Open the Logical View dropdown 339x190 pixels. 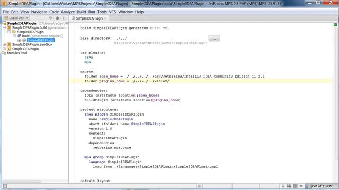click(x=16, y=18)
